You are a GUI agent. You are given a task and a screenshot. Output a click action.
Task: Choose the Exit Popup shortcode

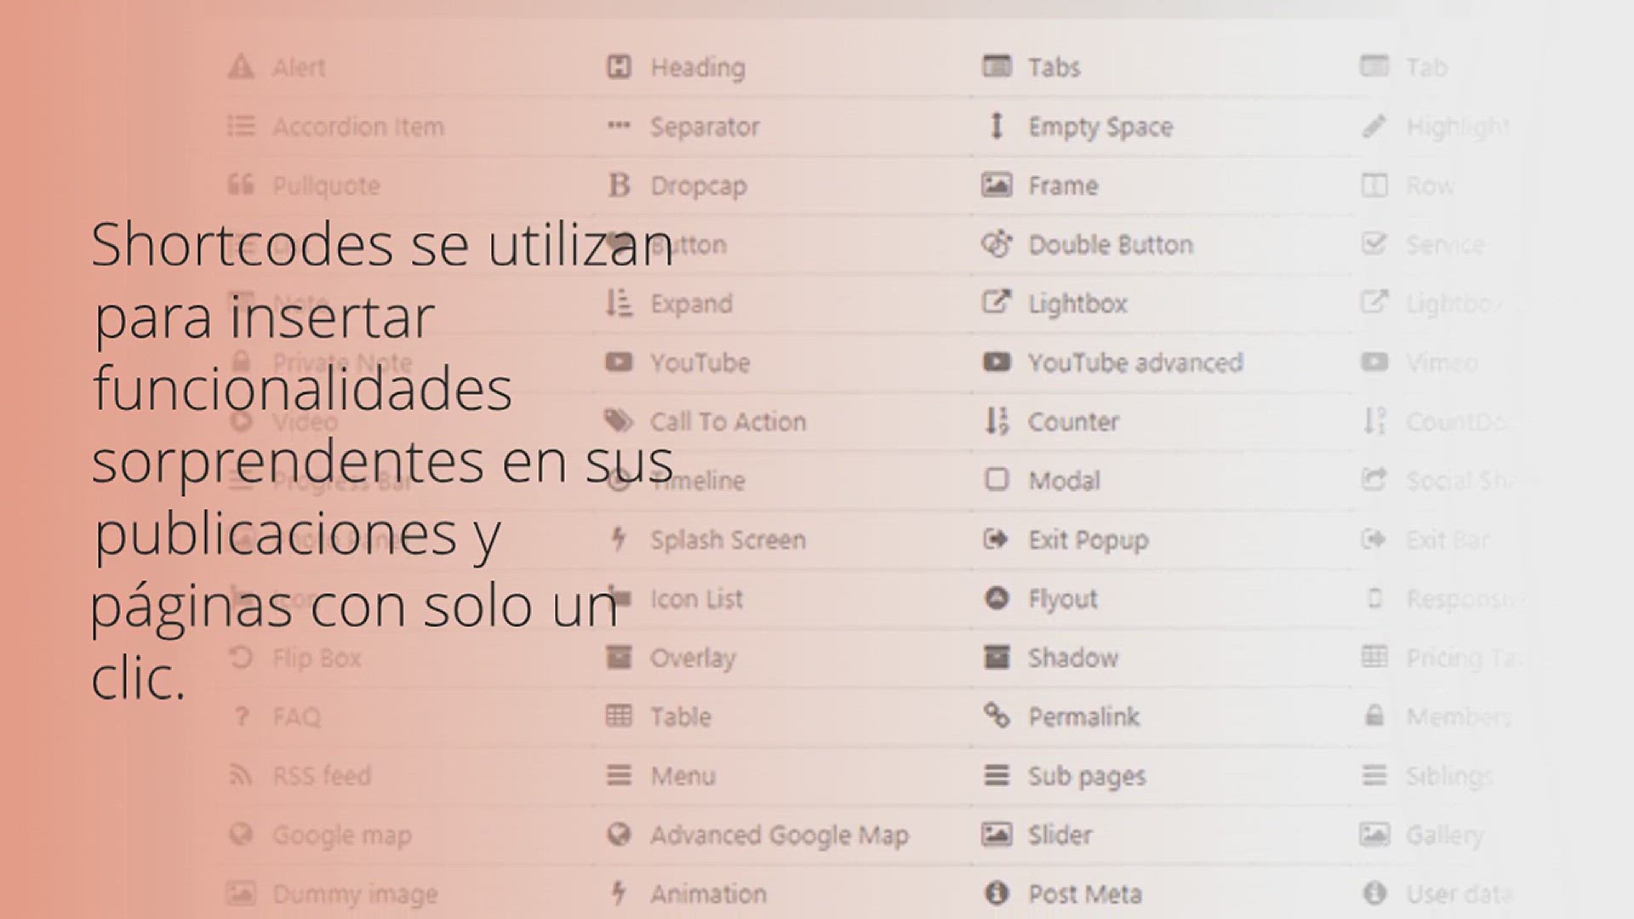pos(1088,540)
